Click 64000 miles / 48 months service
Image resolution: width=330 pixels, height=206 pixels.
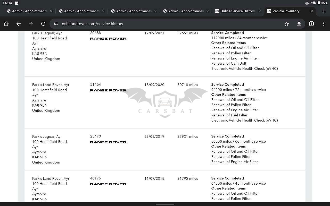pos(238,183)
